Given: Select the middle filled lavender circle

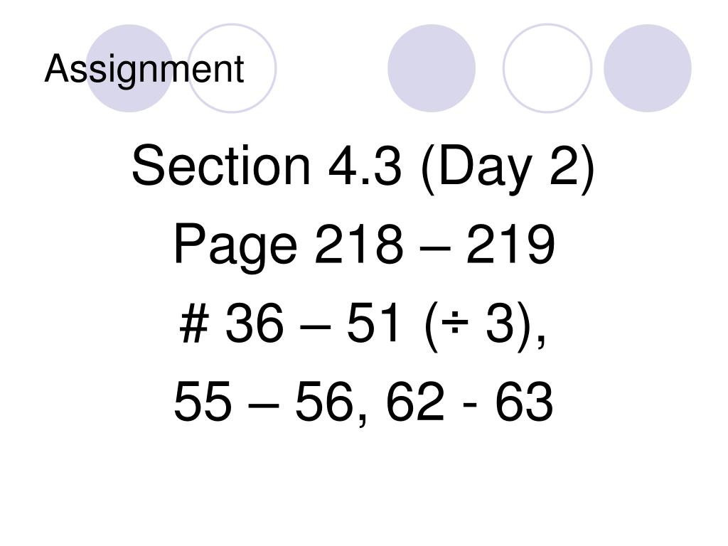Looking at the screenshot, I should click(x=432, y=68).
